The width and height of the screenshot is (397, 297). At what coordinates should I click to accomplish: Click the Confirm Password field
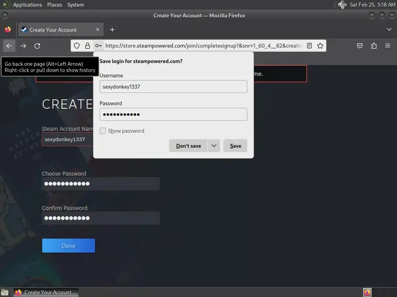point(101,218)
